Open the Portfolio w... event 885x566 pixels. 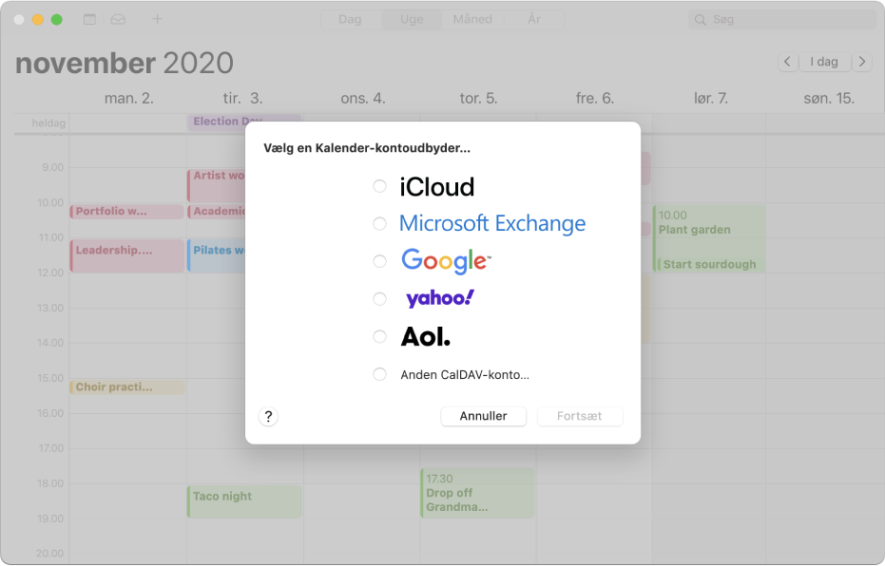[127, 212]
